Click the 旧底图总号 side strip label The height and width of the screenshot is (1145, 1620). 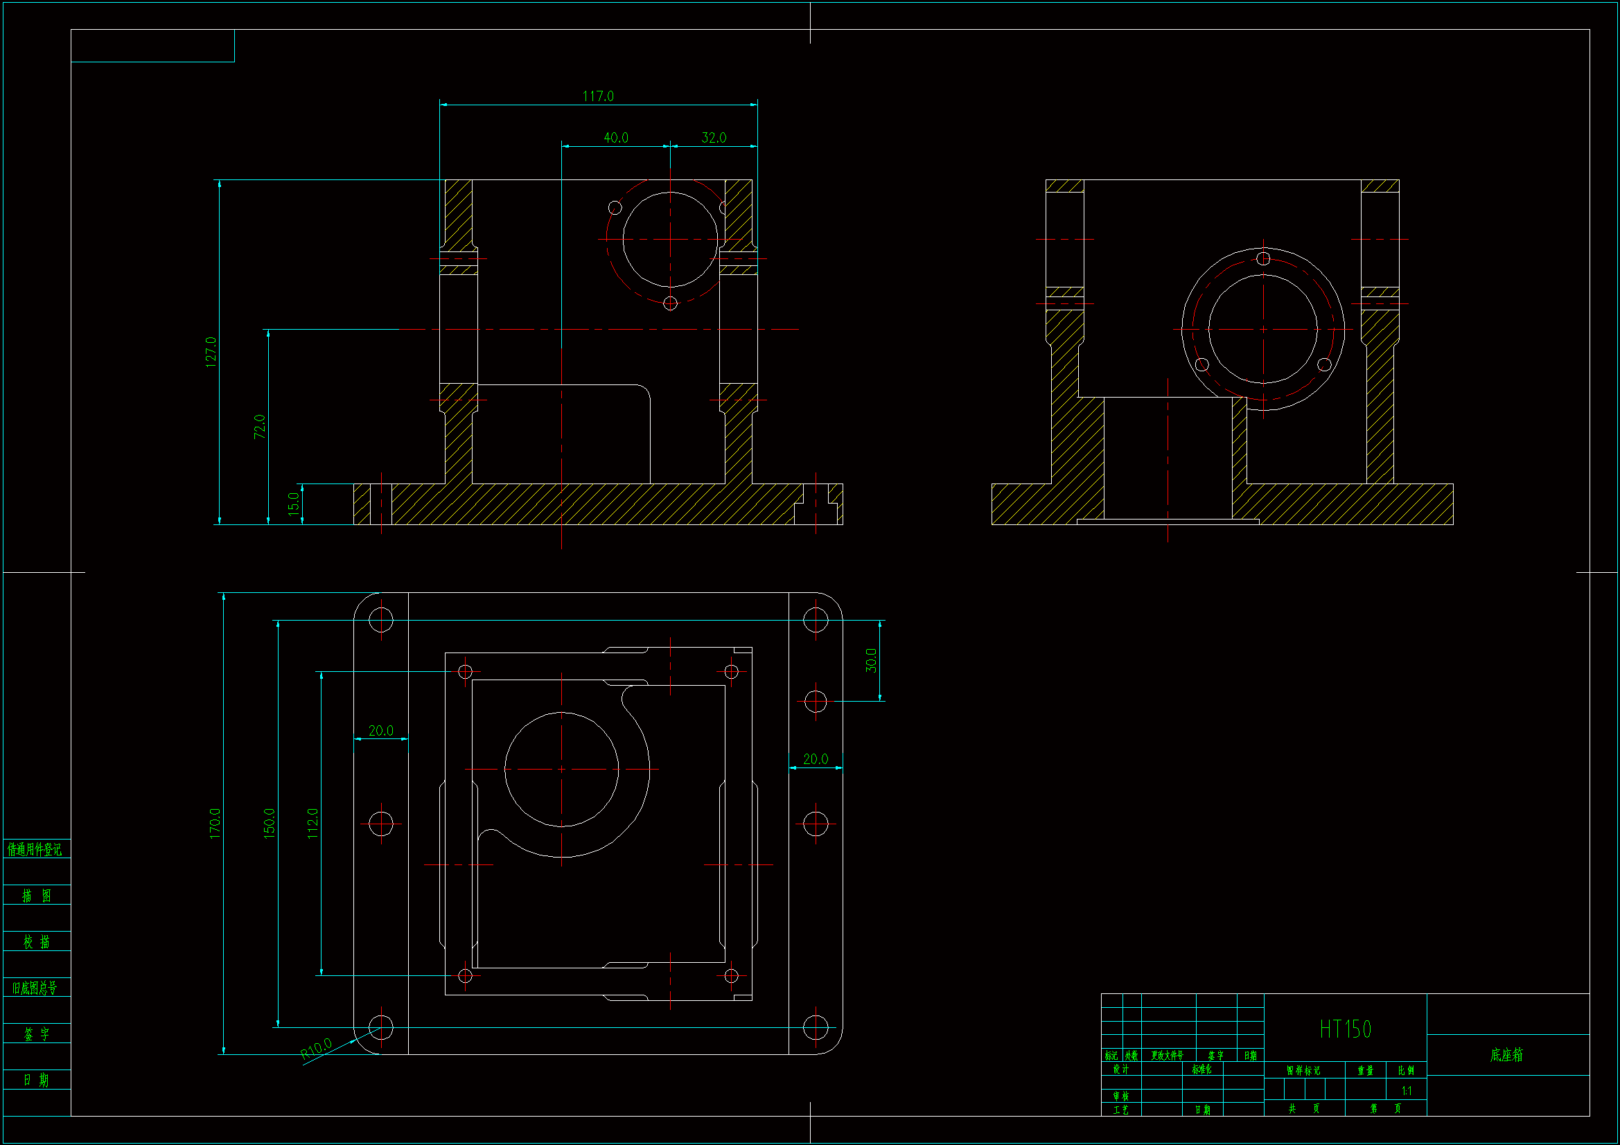pyautogui.click(x=35, y=988)
